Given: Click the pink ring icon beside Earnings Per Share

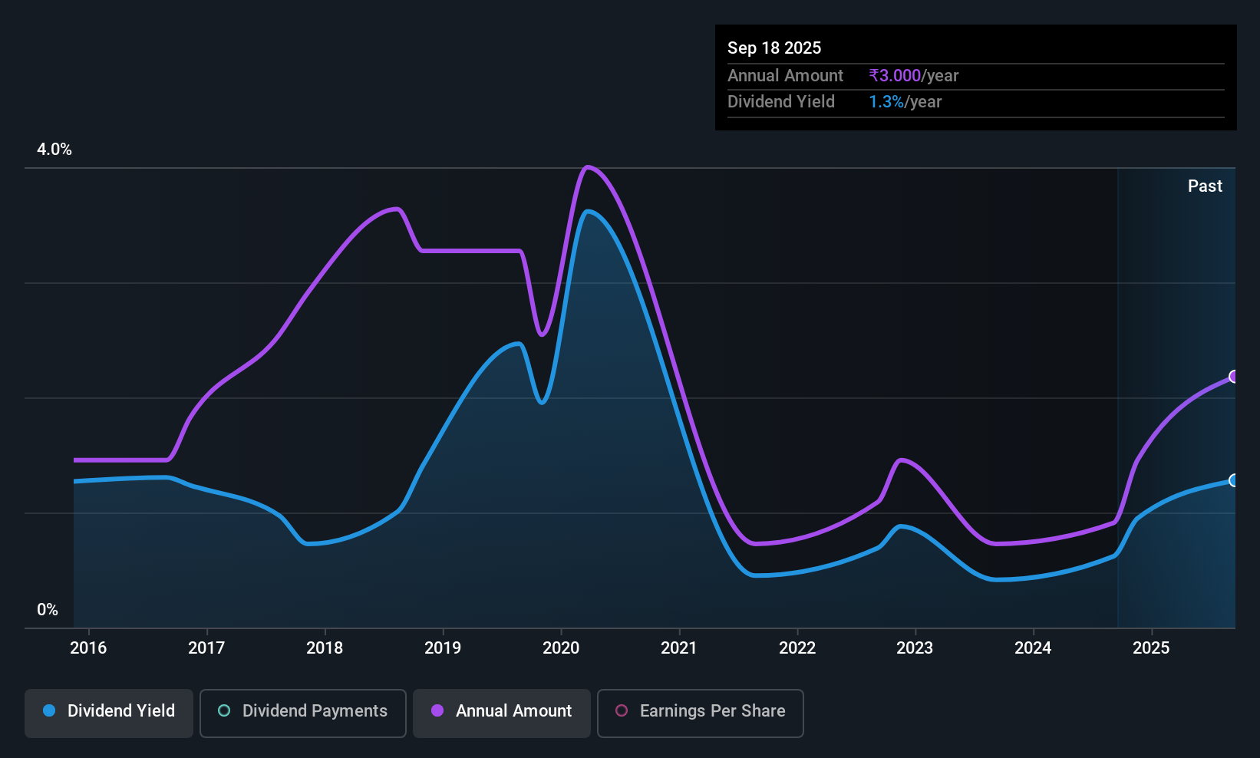Looking at the screenshot, I should pyautogui.click(x=622, y=711).
